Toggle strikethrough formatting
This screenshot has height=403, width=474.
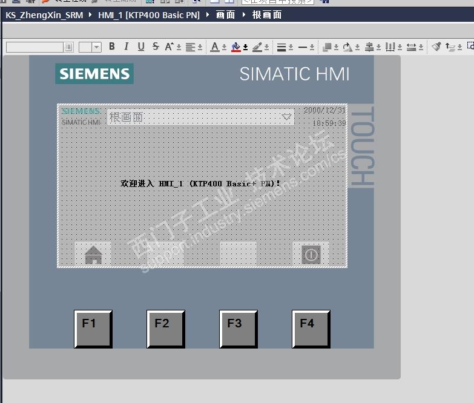[156, 47]
